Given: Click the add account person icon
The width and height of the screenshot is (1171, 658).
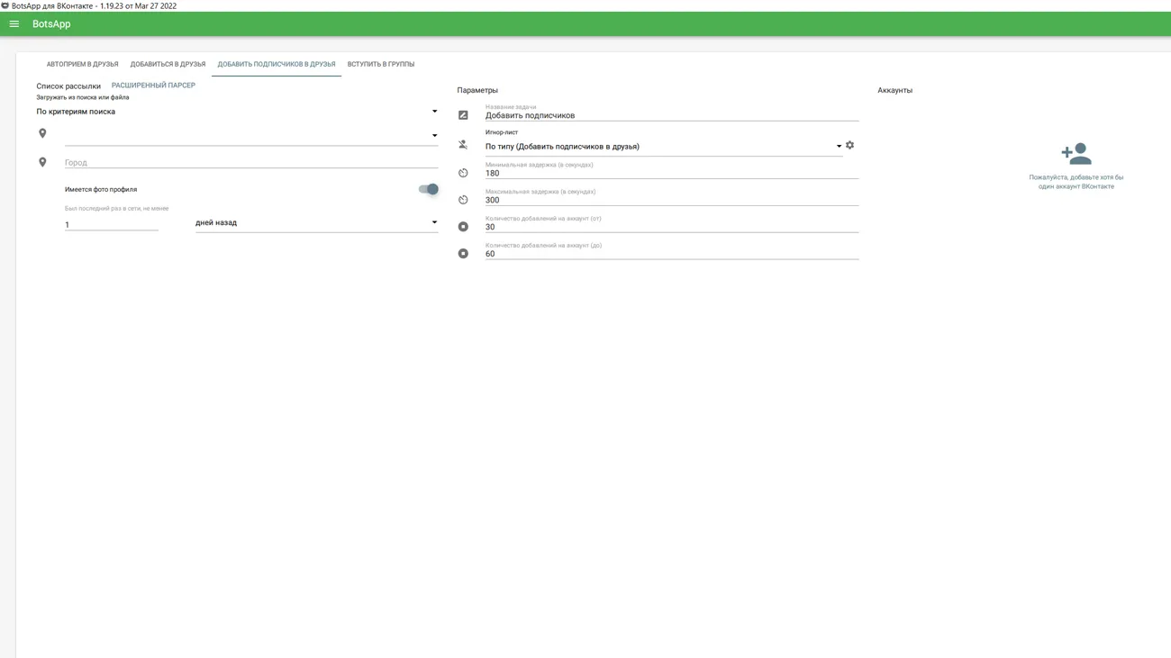Looking at the screenshot, I should tap(1076, 154).
